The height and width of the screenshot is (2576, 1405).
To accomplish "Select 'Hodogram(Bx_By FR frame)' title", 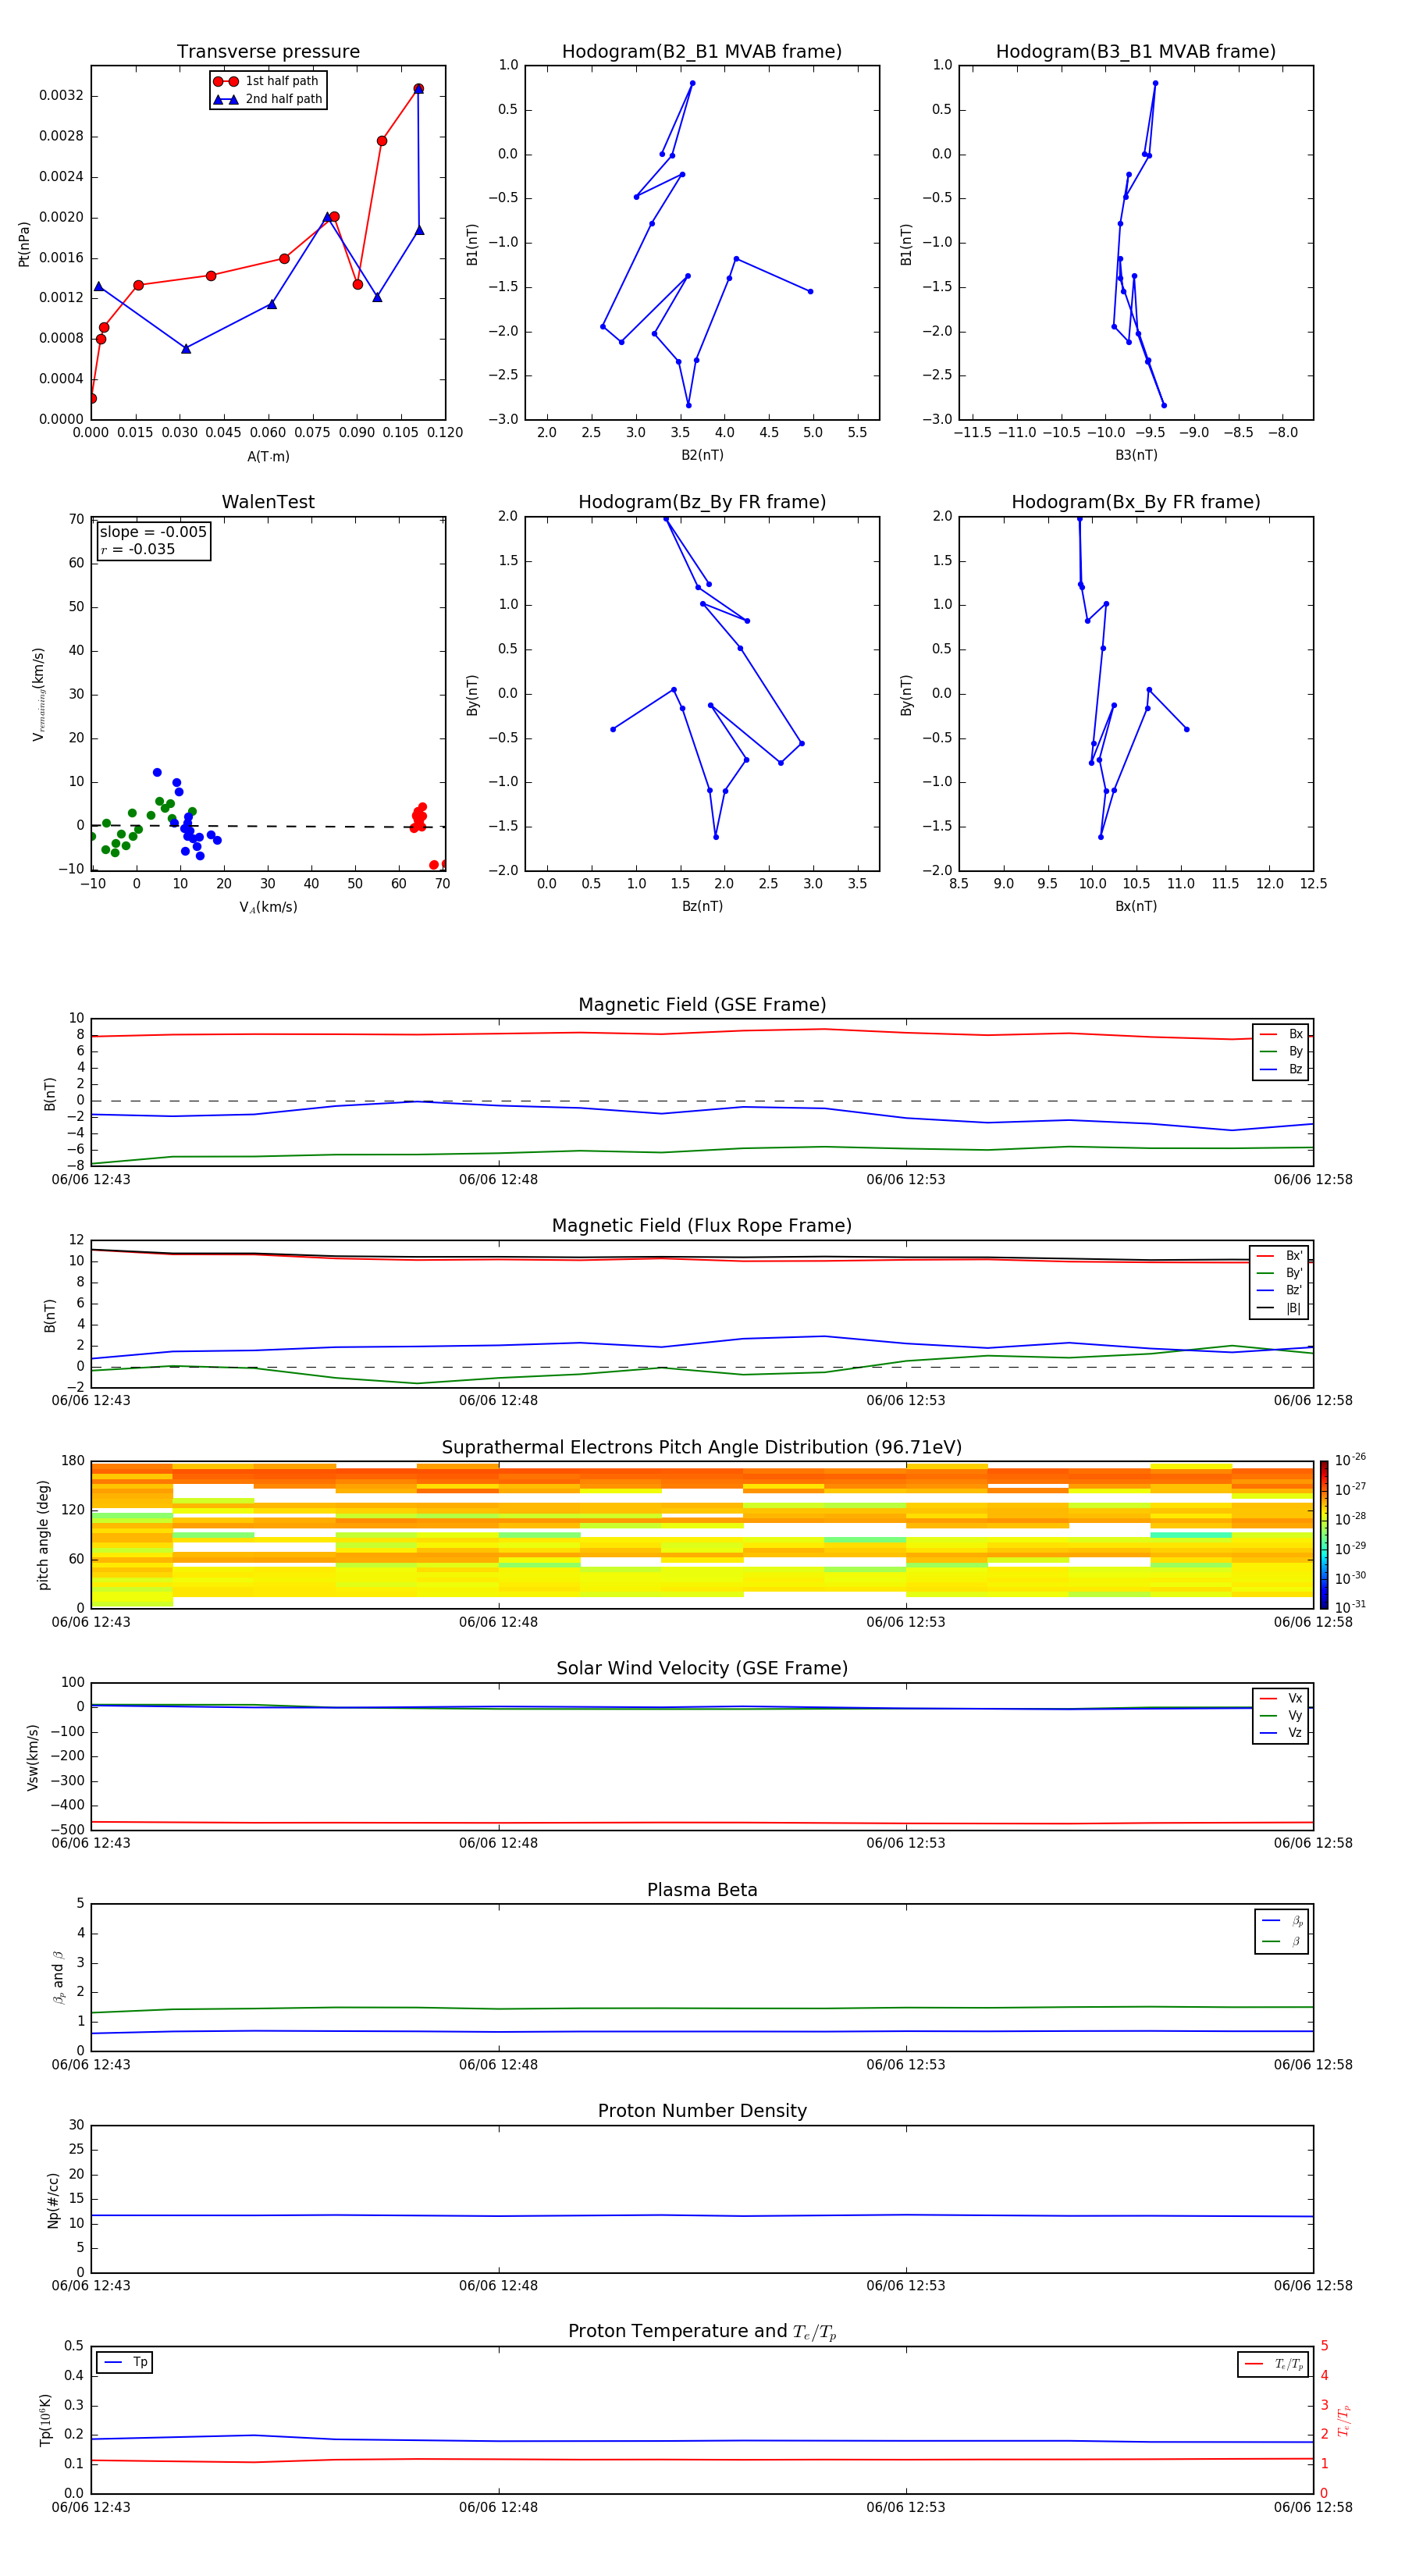I will pos(1136,502).
